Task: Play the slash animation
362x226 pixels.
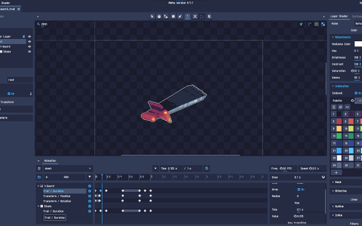Action: pyautogui.click(x=156, y=168)
